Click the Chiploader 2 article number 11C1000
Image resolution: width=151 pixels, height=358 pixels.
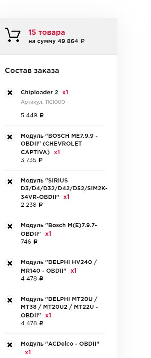click(43, 102)
